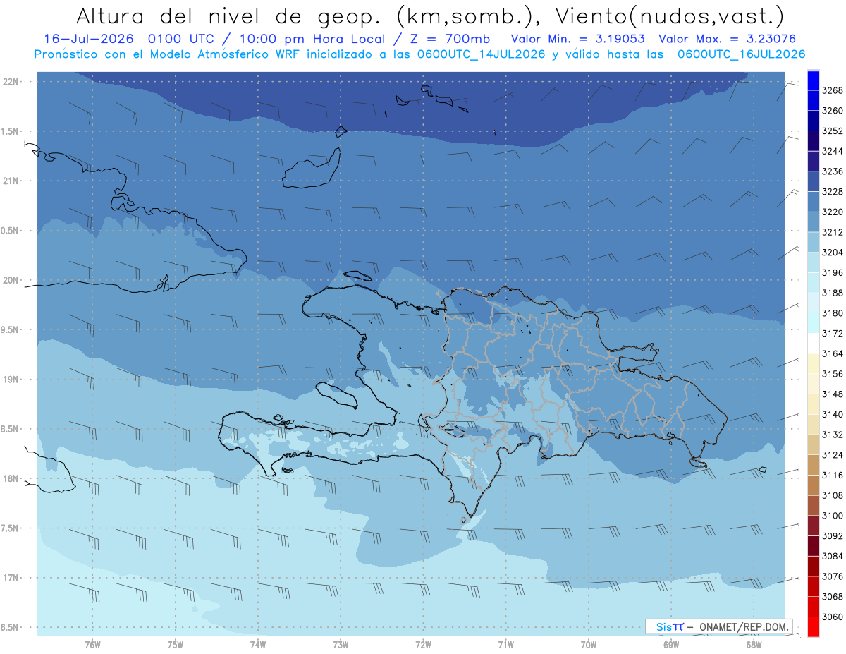Viewport: 846px width, 654px height.
Task: Click the colorbar value '3164'
Action: pos(833,353)
